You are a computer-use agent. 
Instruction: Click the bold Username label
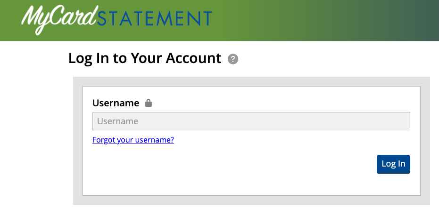(x=116, y=103)
